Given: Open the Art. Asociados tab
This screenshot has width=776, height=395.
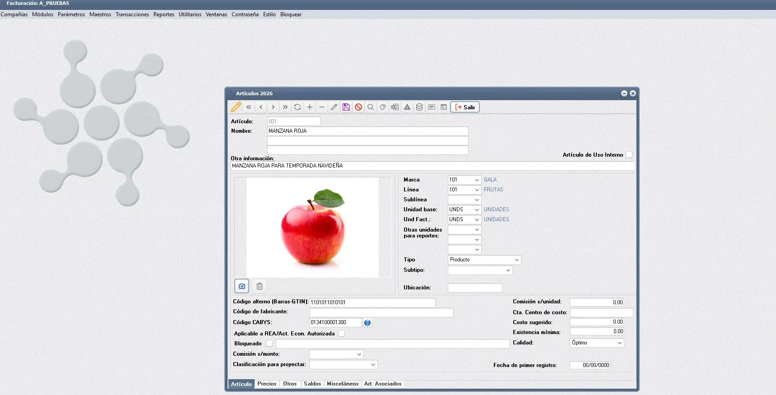Looking at the screenshot, I should pyautogui.click(x=383, y=384).
